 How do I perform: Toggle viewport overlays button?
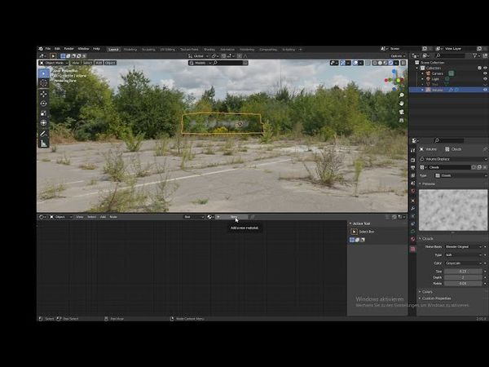point(355,63)
